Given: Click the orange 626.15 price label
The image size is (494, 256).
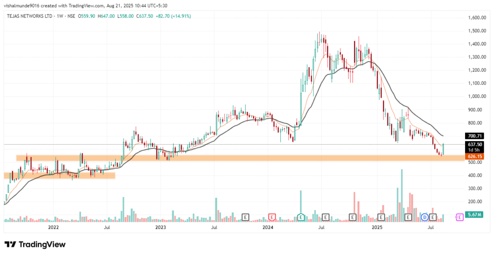Looking at the screenshot, I should click(x=474, y=157).
